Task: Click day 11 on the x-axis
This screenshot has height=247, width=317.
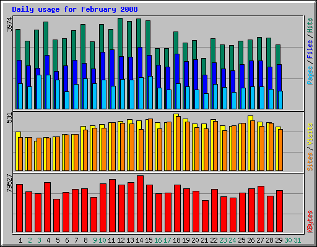Action: pos(111,240)
